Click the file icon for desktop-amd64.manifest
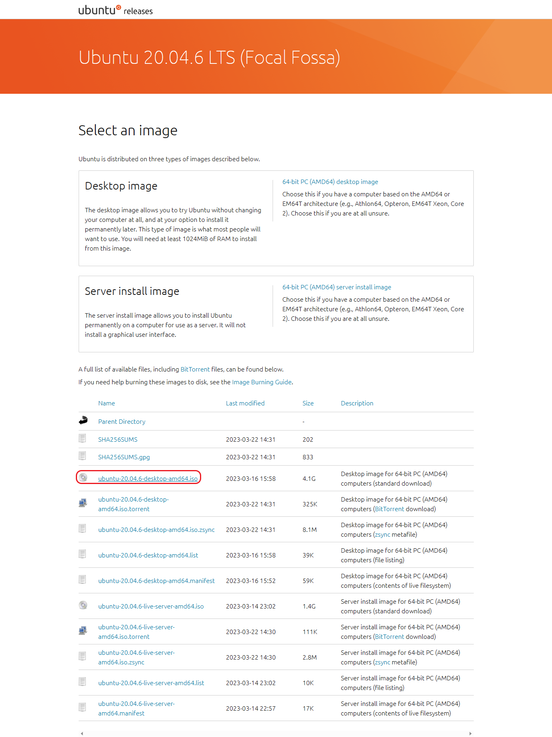 [83, 579]
